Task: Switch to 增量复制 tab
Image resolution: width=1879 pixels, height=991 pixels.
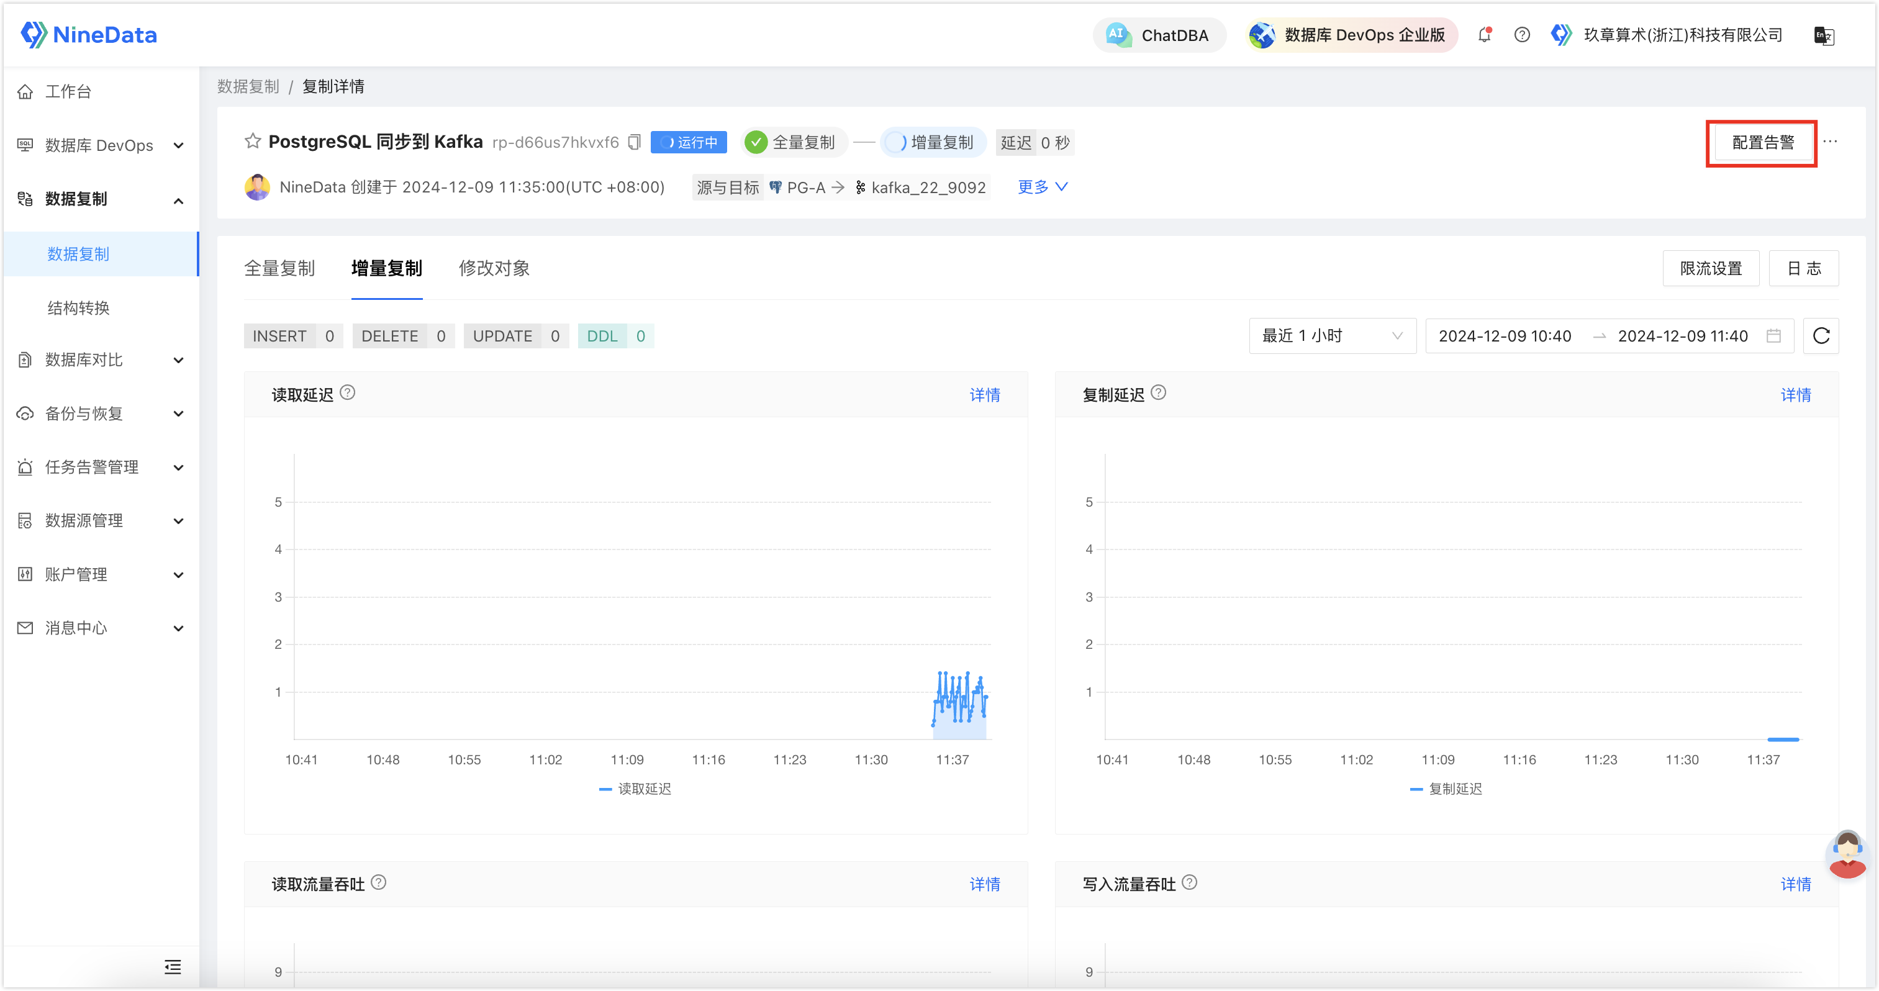Action: pyautogui.click(x=387, y=268)
